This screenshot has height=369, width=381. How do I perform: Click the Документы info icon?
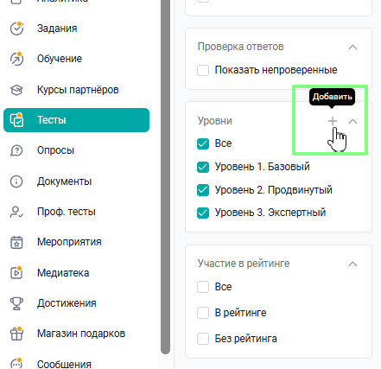pos(16,181)
